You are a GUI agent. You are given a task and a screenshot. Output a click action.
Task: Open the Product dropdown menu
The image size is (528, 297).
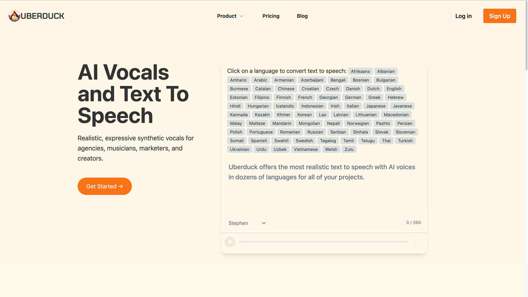click(226, 16)
